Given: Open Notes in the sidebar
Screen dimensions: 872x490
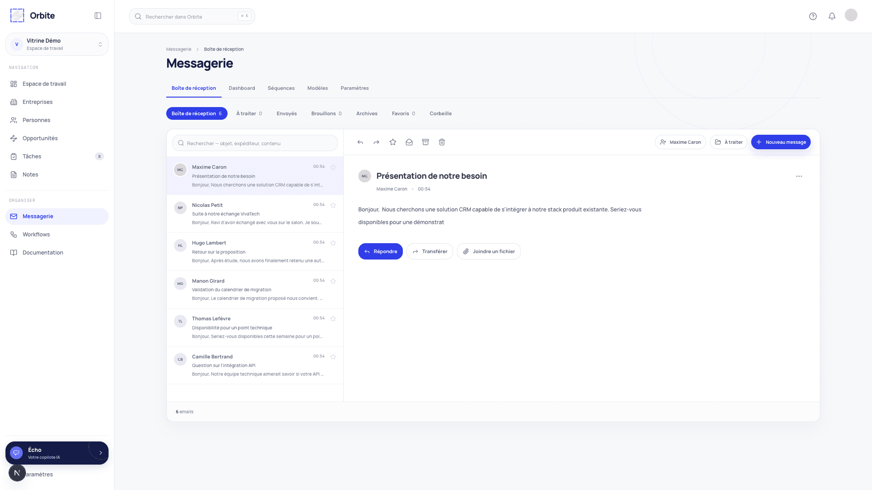Looking at the screenshot, I should tap(57, 175).
